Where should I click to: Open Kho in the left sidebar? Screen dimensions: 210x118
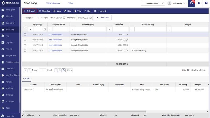[x=7, y=36]
